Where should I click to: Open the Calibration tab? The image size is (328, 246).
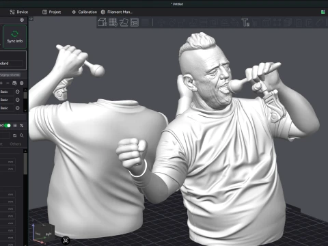coord(85,12)
